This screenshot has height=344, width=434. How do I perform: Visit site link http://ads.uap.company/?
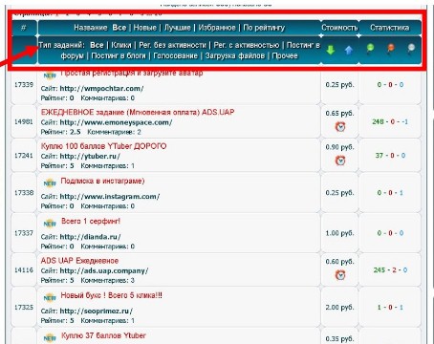104,271
